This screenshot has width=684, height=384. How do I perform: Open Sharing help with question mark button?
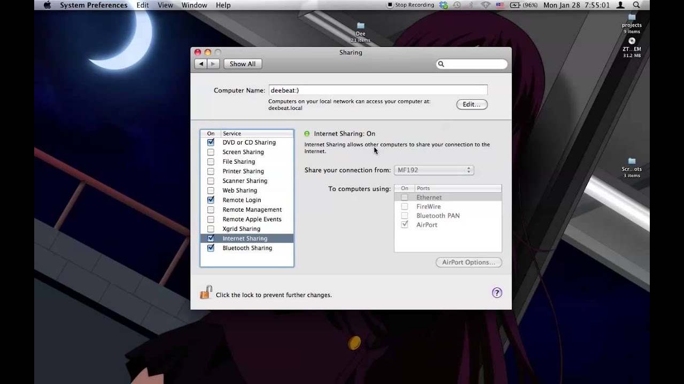tap(497, 293)
